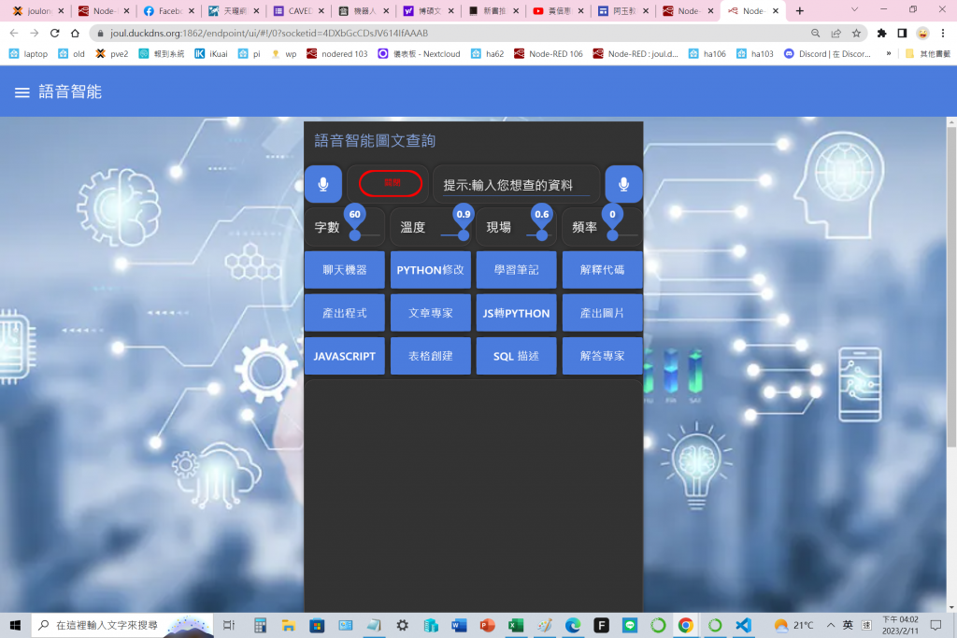This screenshot has height=638, width=957.
Task: Toggle the red oval switch button
Action: (391, 183)
